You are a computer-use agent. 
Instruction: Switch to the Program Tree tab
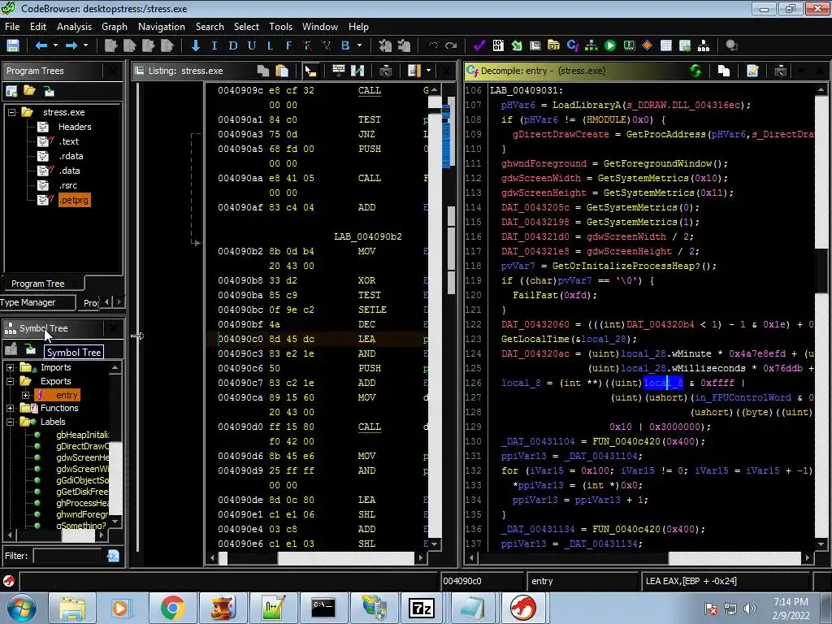coord(38,284)
